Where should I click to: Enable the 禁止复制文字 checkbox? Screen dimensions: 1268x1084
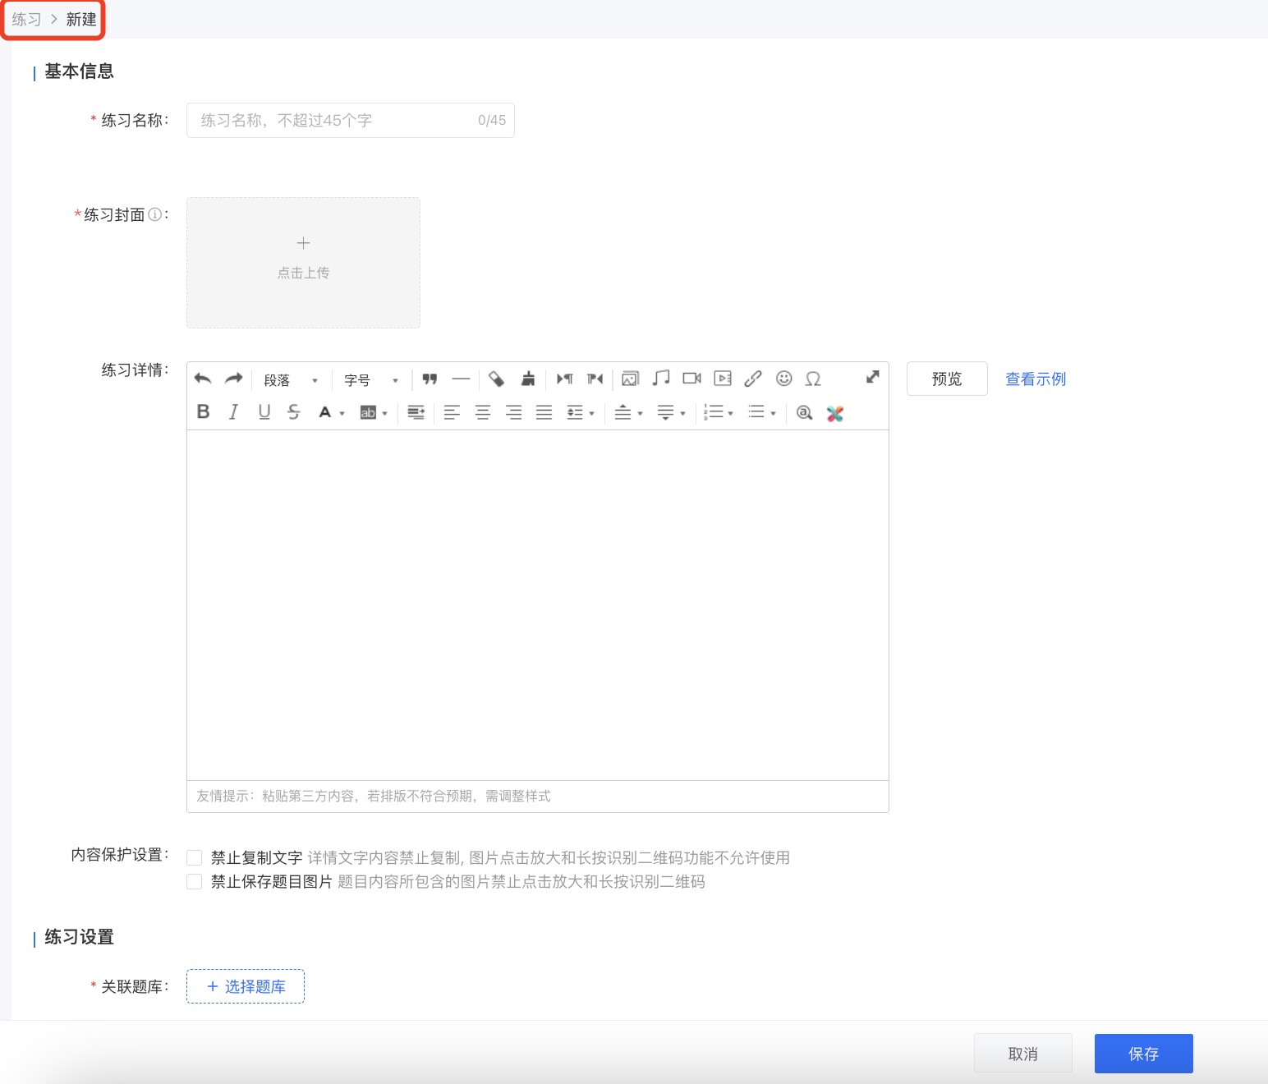pos(195,858)
